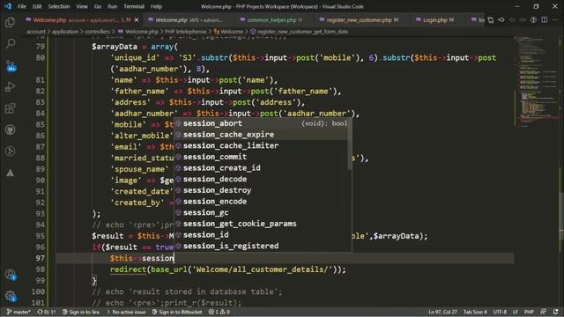Viewport: 564px width, 317px height.
Task: Switch to the second Welcome.php API tab
Action: point(189,20)
